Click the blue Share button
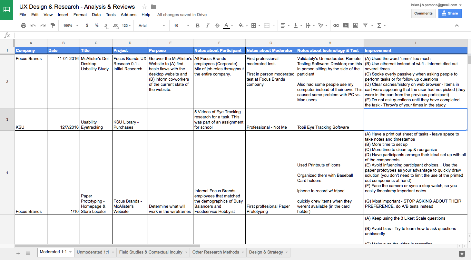 click(x=450, y=13)
